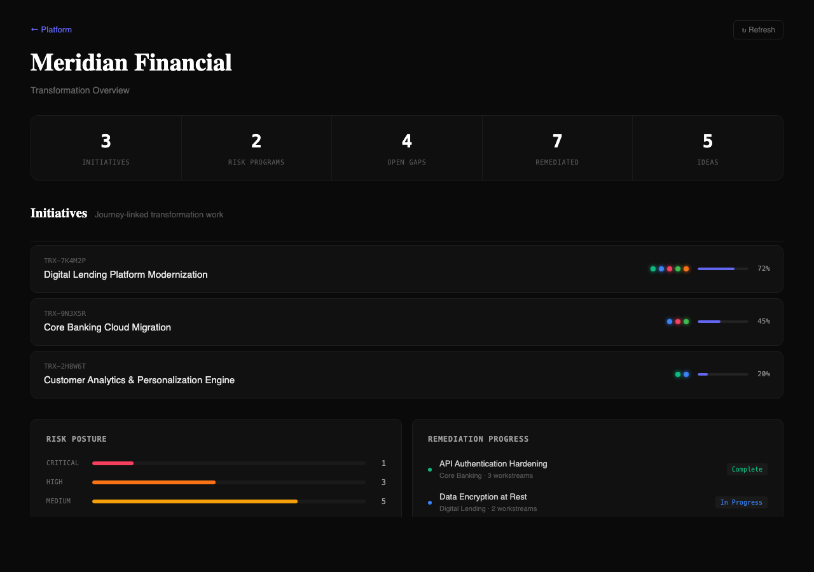
Task: Select the orange status dot on Digital Lending Platform Modernization
Action: 686,268
